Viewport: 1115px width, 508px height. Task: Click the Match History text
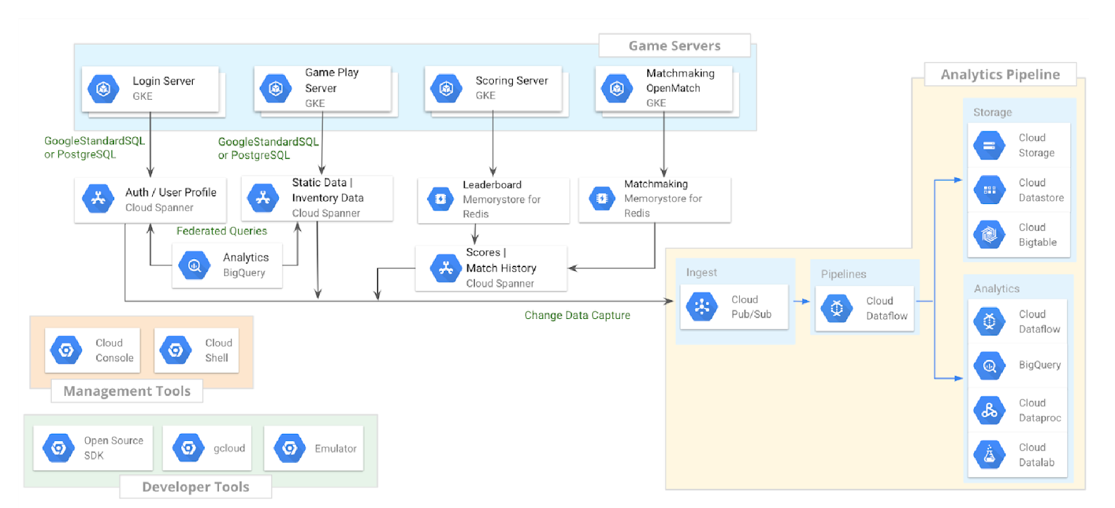[x=501, y=268]
